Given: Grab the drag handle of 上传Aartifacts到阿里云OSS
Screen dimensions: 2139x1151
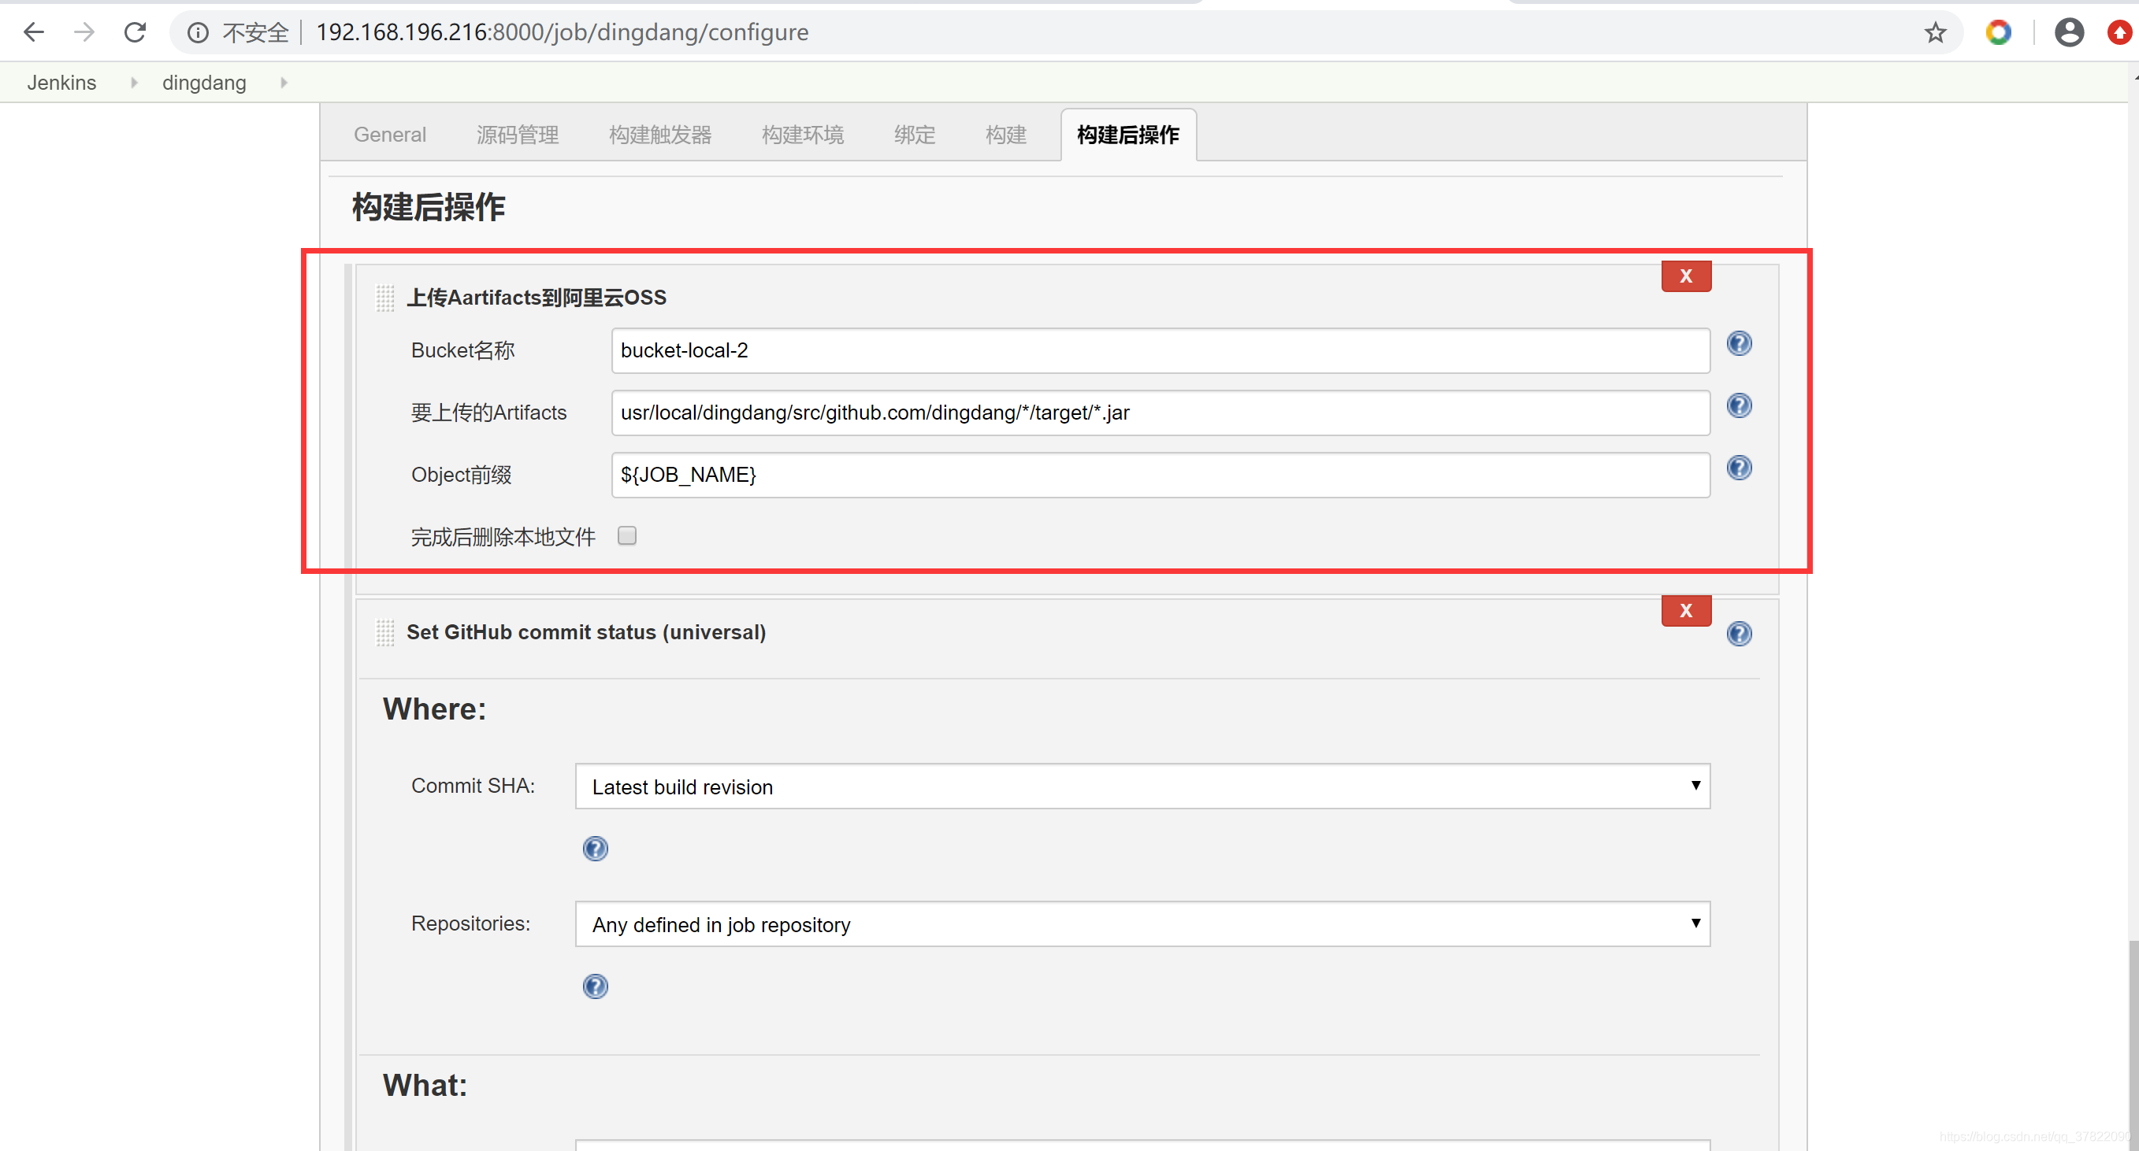Looking at the screenshot, I should pyautogui.click(x=384, y=298).
